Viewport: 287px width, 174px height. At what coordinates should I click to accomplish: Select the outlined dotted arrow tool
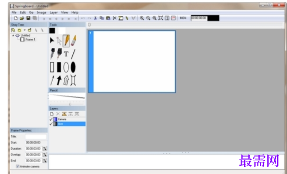click(x=66, y=80)
